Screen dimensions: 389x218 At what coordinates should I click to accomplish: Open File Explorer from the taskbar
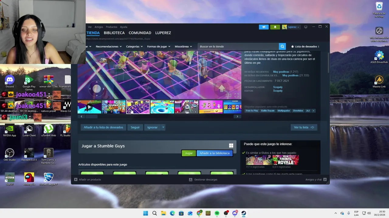coord(163,213)
